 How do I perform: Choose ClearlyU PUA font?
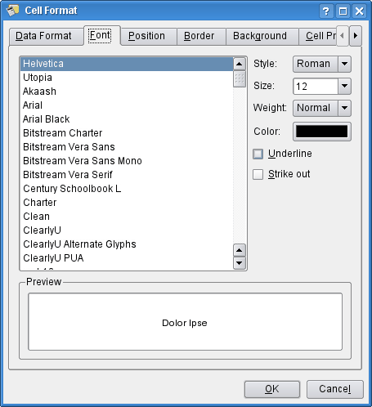click(127, 258)
